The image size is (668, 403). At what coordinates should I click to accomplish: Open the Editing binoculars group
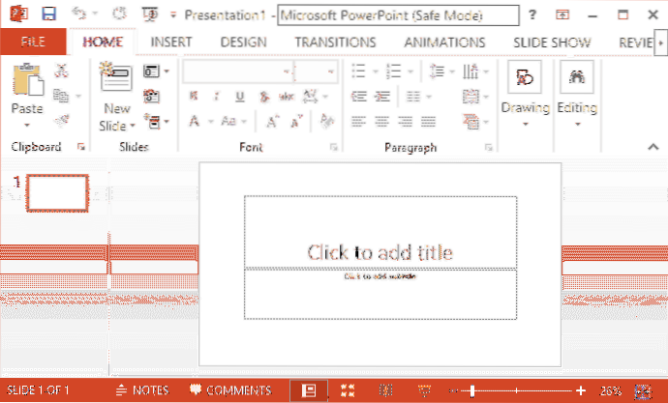coord(577,95)
